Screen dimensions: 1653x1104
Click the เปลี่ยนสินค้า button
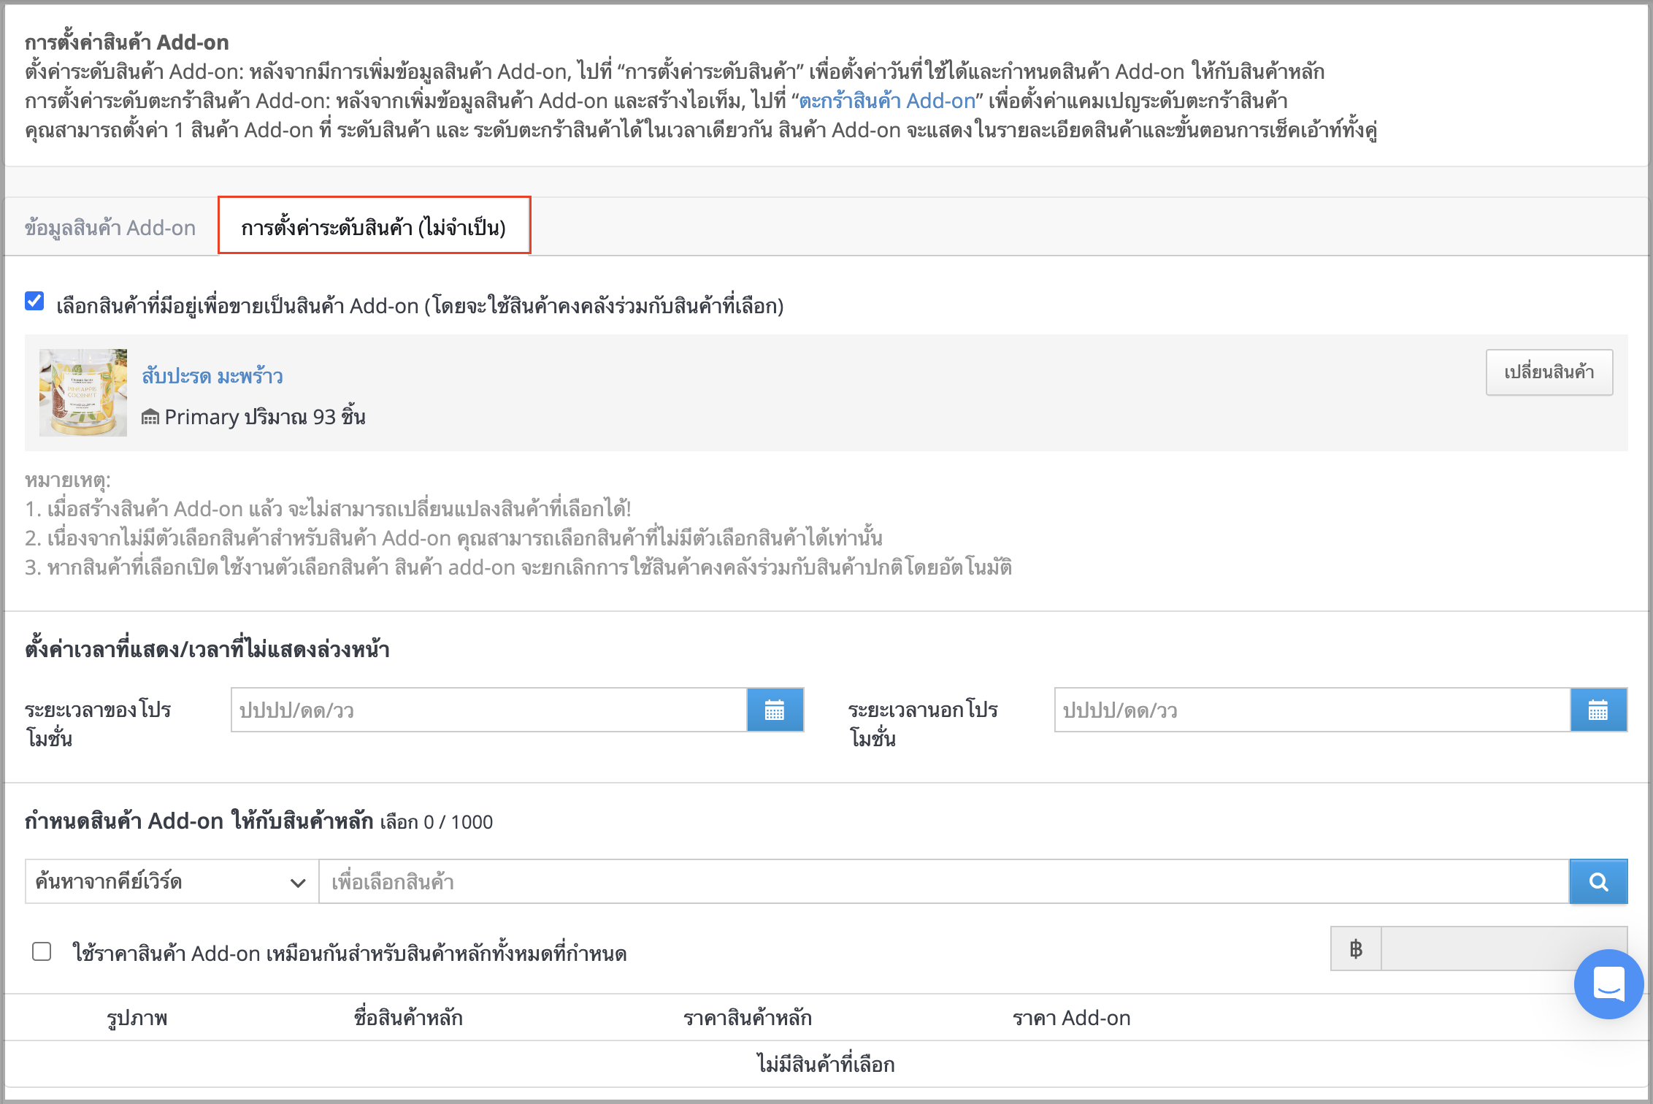(1549, 372)
